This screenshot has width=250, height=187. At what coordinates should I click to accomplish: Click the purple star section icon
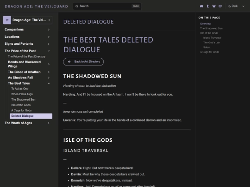coord(7,20)
